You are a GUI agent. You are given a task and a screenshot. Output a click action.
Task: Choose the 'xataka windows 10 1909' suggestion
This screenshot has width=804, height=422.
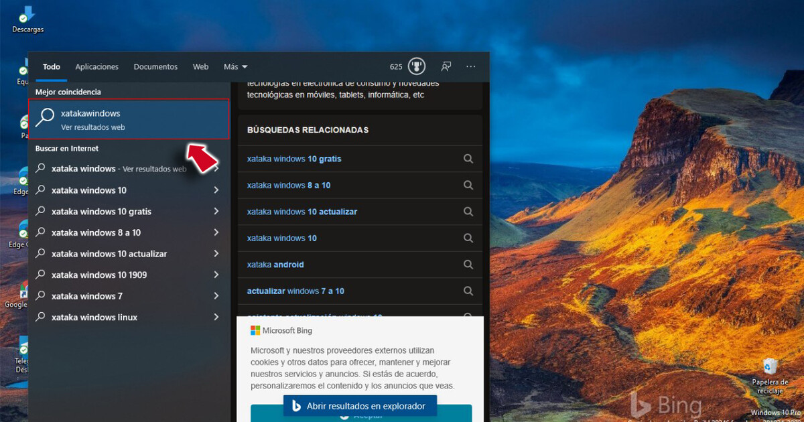99,275
